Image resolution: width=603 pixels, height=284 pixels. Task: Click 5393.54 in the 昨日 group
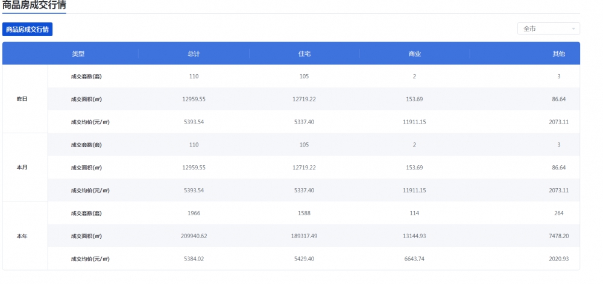pyautogui.click(x=194, y=122)
